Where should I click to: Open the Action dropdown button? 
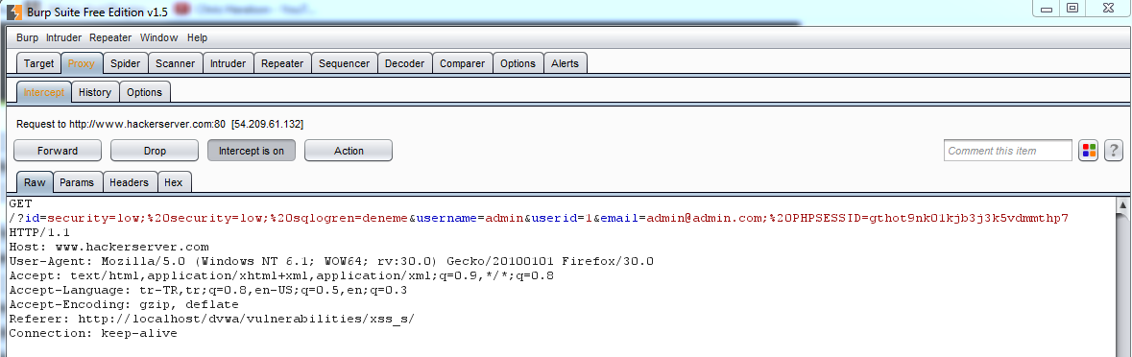(x=349, y=151)
